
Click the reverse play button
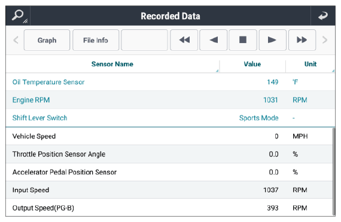(214, 40)
